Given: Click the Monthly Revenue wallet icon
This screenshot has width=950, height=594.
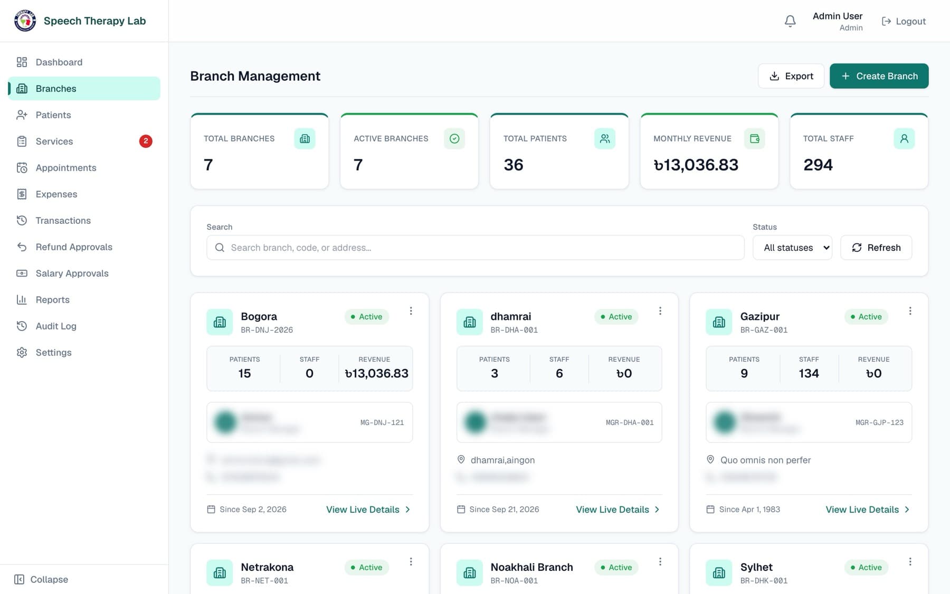Looking at the screenshot, I should (755, 138).
